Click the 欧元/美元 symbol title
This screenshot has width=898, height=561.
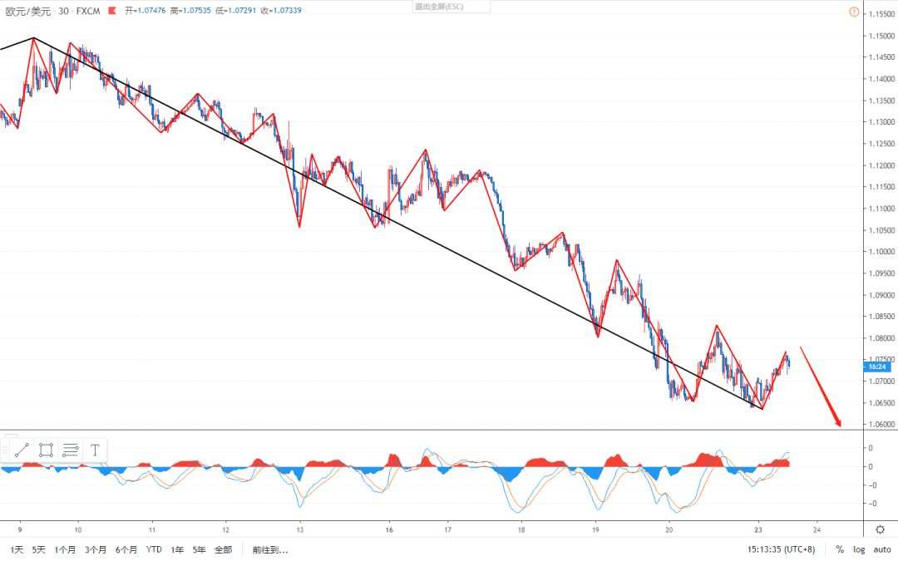click(28, 11)
